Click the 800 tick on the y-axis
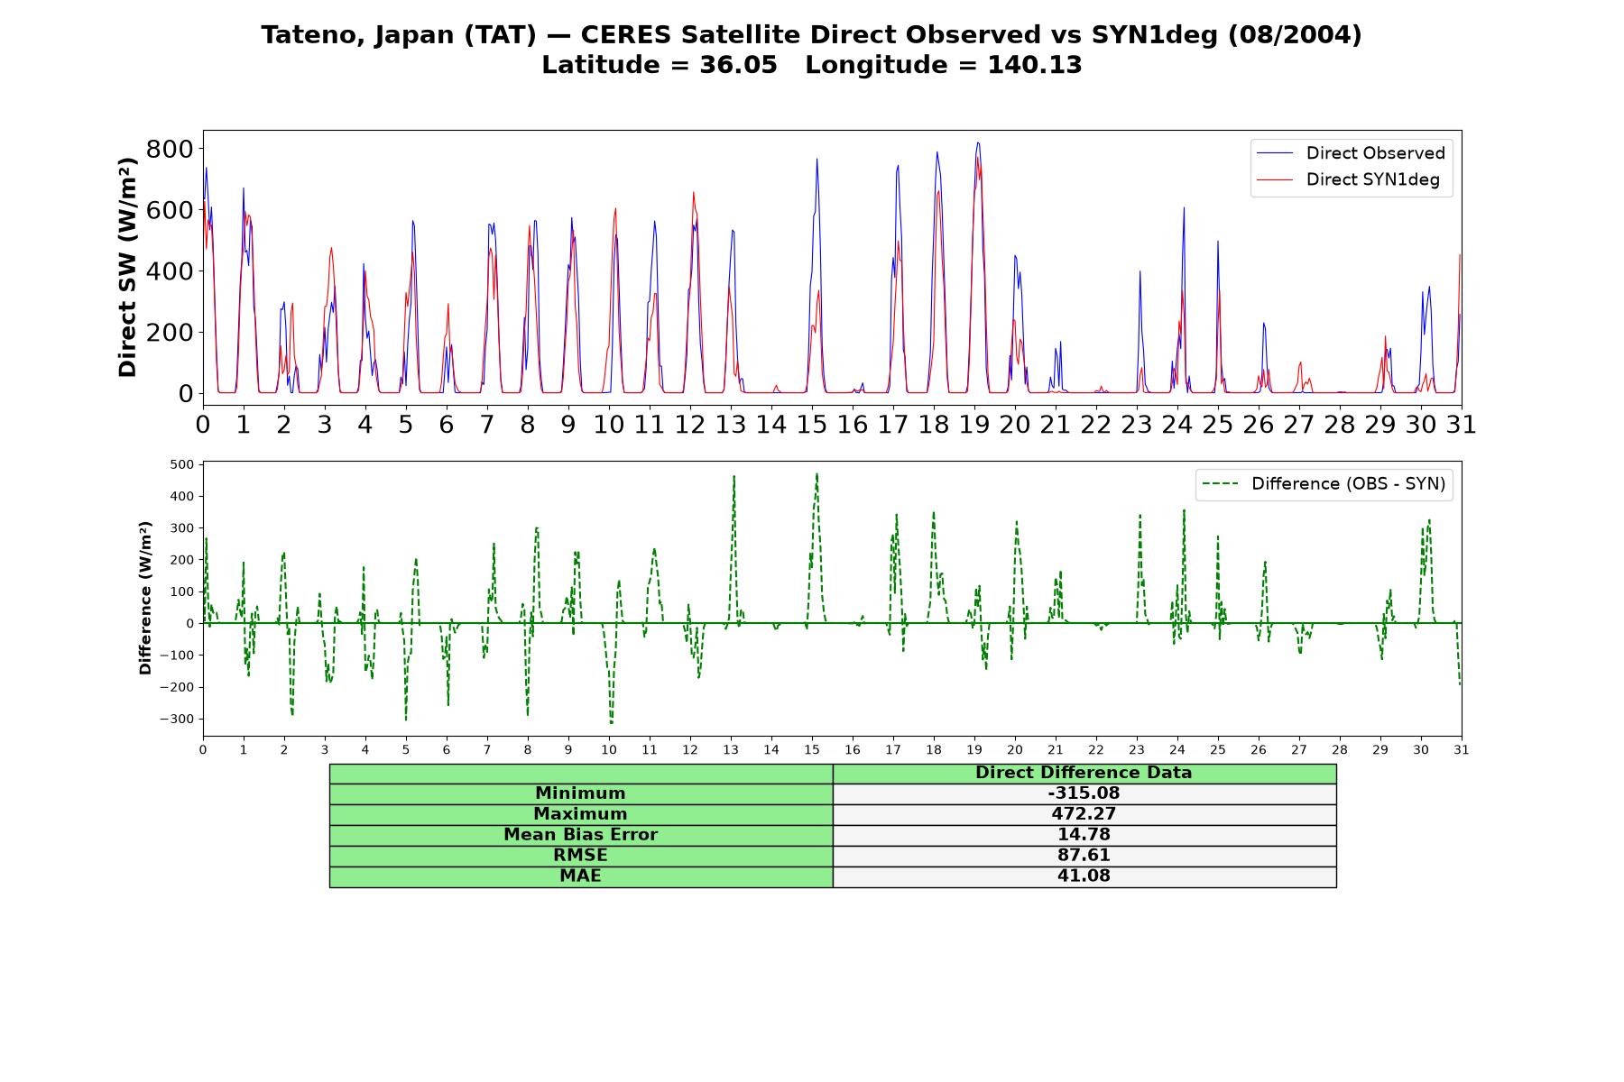Image resolution: width=1624 pixels, height=1082 pixels. [x=170, y=149]
